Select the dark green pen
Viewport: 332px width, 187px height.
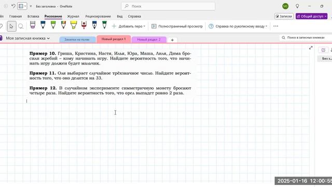(104, 25)
